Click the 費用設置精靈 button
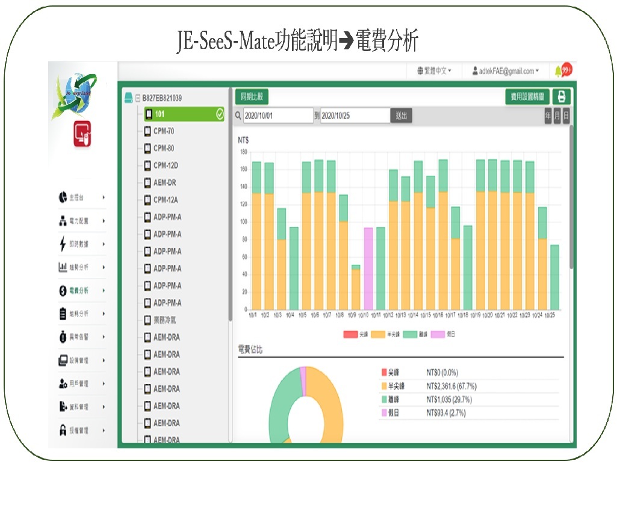The image size is (617, 532). pyautogui.click(x=527, y=97)
